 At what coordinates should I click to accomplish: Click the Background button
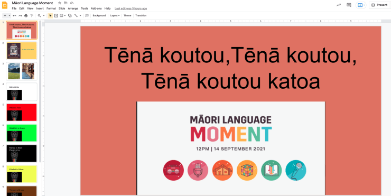click(99, 15)
